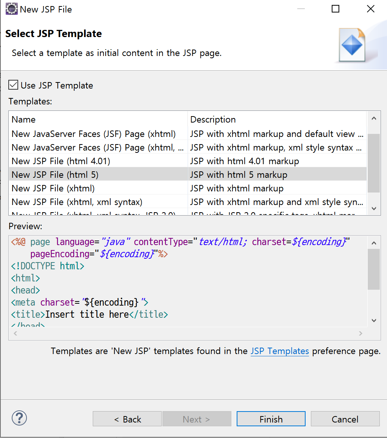Click the 'Insert title here' preview text

point(87,314)
